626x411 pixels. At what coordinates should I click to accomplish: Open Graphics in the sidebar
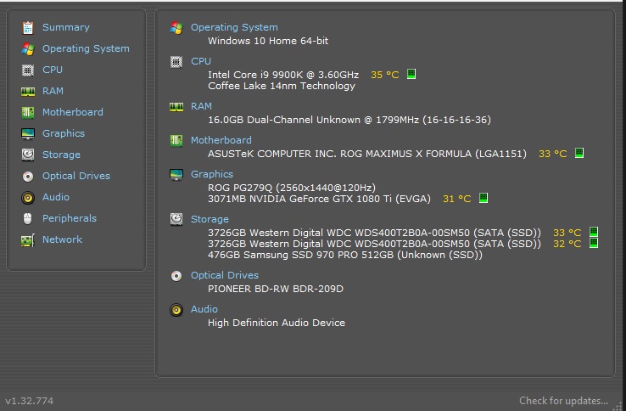[x=64, y=133]
